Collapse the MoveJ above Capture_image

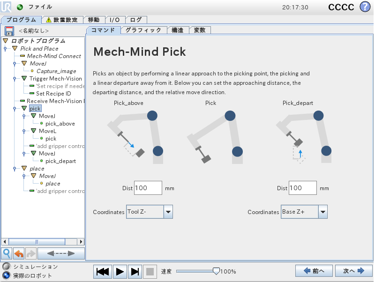(x=24, y=63)
